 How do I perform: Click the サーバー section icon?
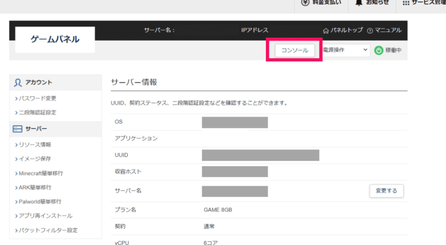click(x=18, y=129)
